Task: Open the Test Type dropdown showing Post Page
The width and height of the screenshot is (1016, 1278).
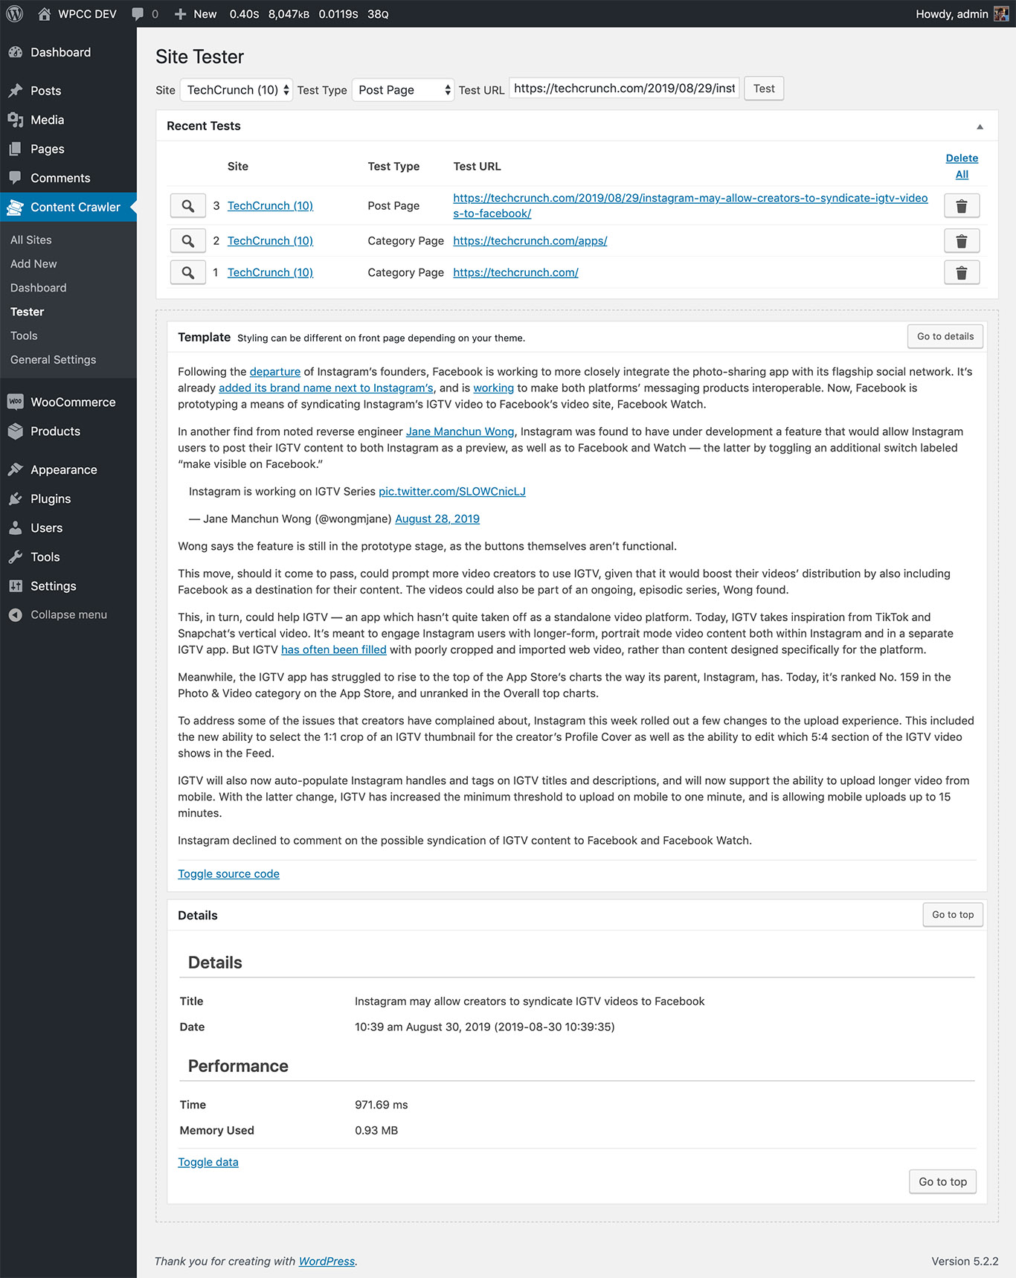Action: click(x=403, y=89)
